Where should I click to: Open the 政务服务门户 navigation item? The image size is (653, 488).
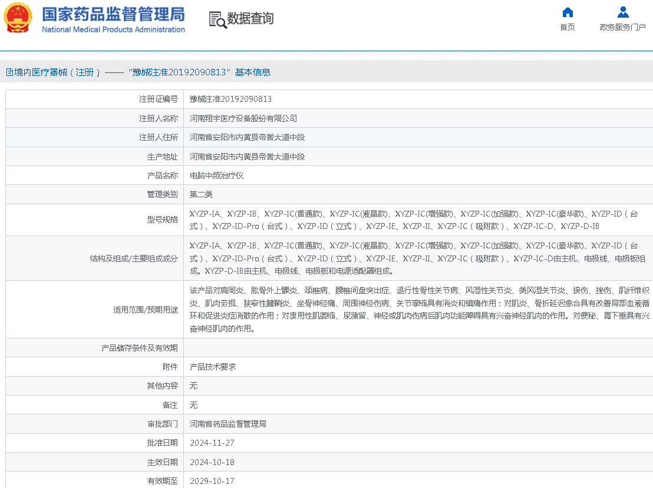[623, 26]
